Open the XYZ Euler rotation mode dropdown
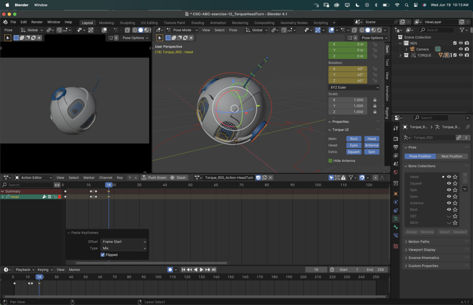 354,87
